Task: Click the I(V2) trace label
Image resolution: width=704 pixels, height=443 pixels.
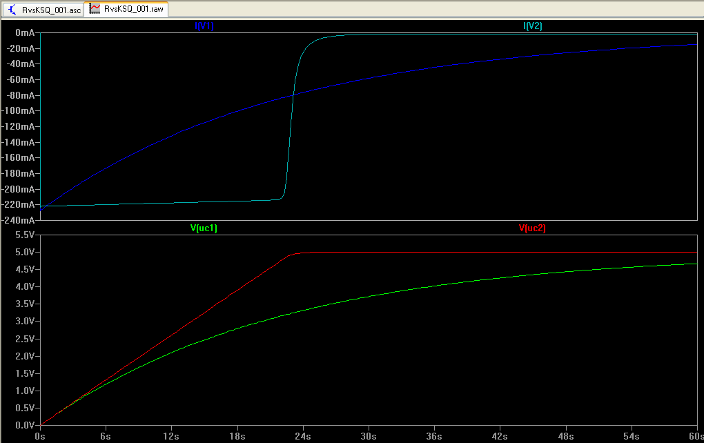Action: [533, 26]
